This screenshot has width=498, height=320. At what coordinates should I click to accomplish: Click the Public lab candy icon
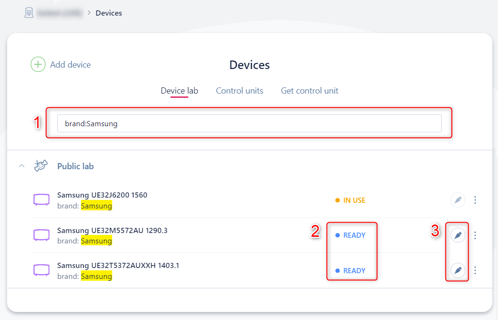(x=41, y=165)
